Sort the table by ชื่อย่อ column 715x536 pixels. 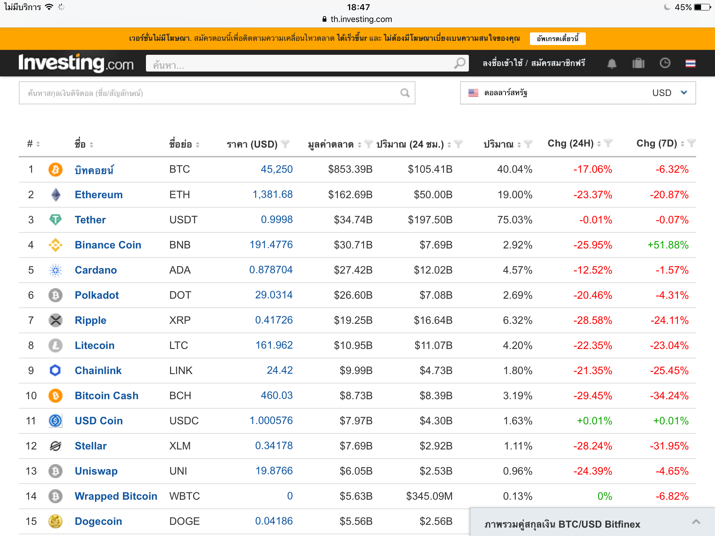click(x=198, y=144)
